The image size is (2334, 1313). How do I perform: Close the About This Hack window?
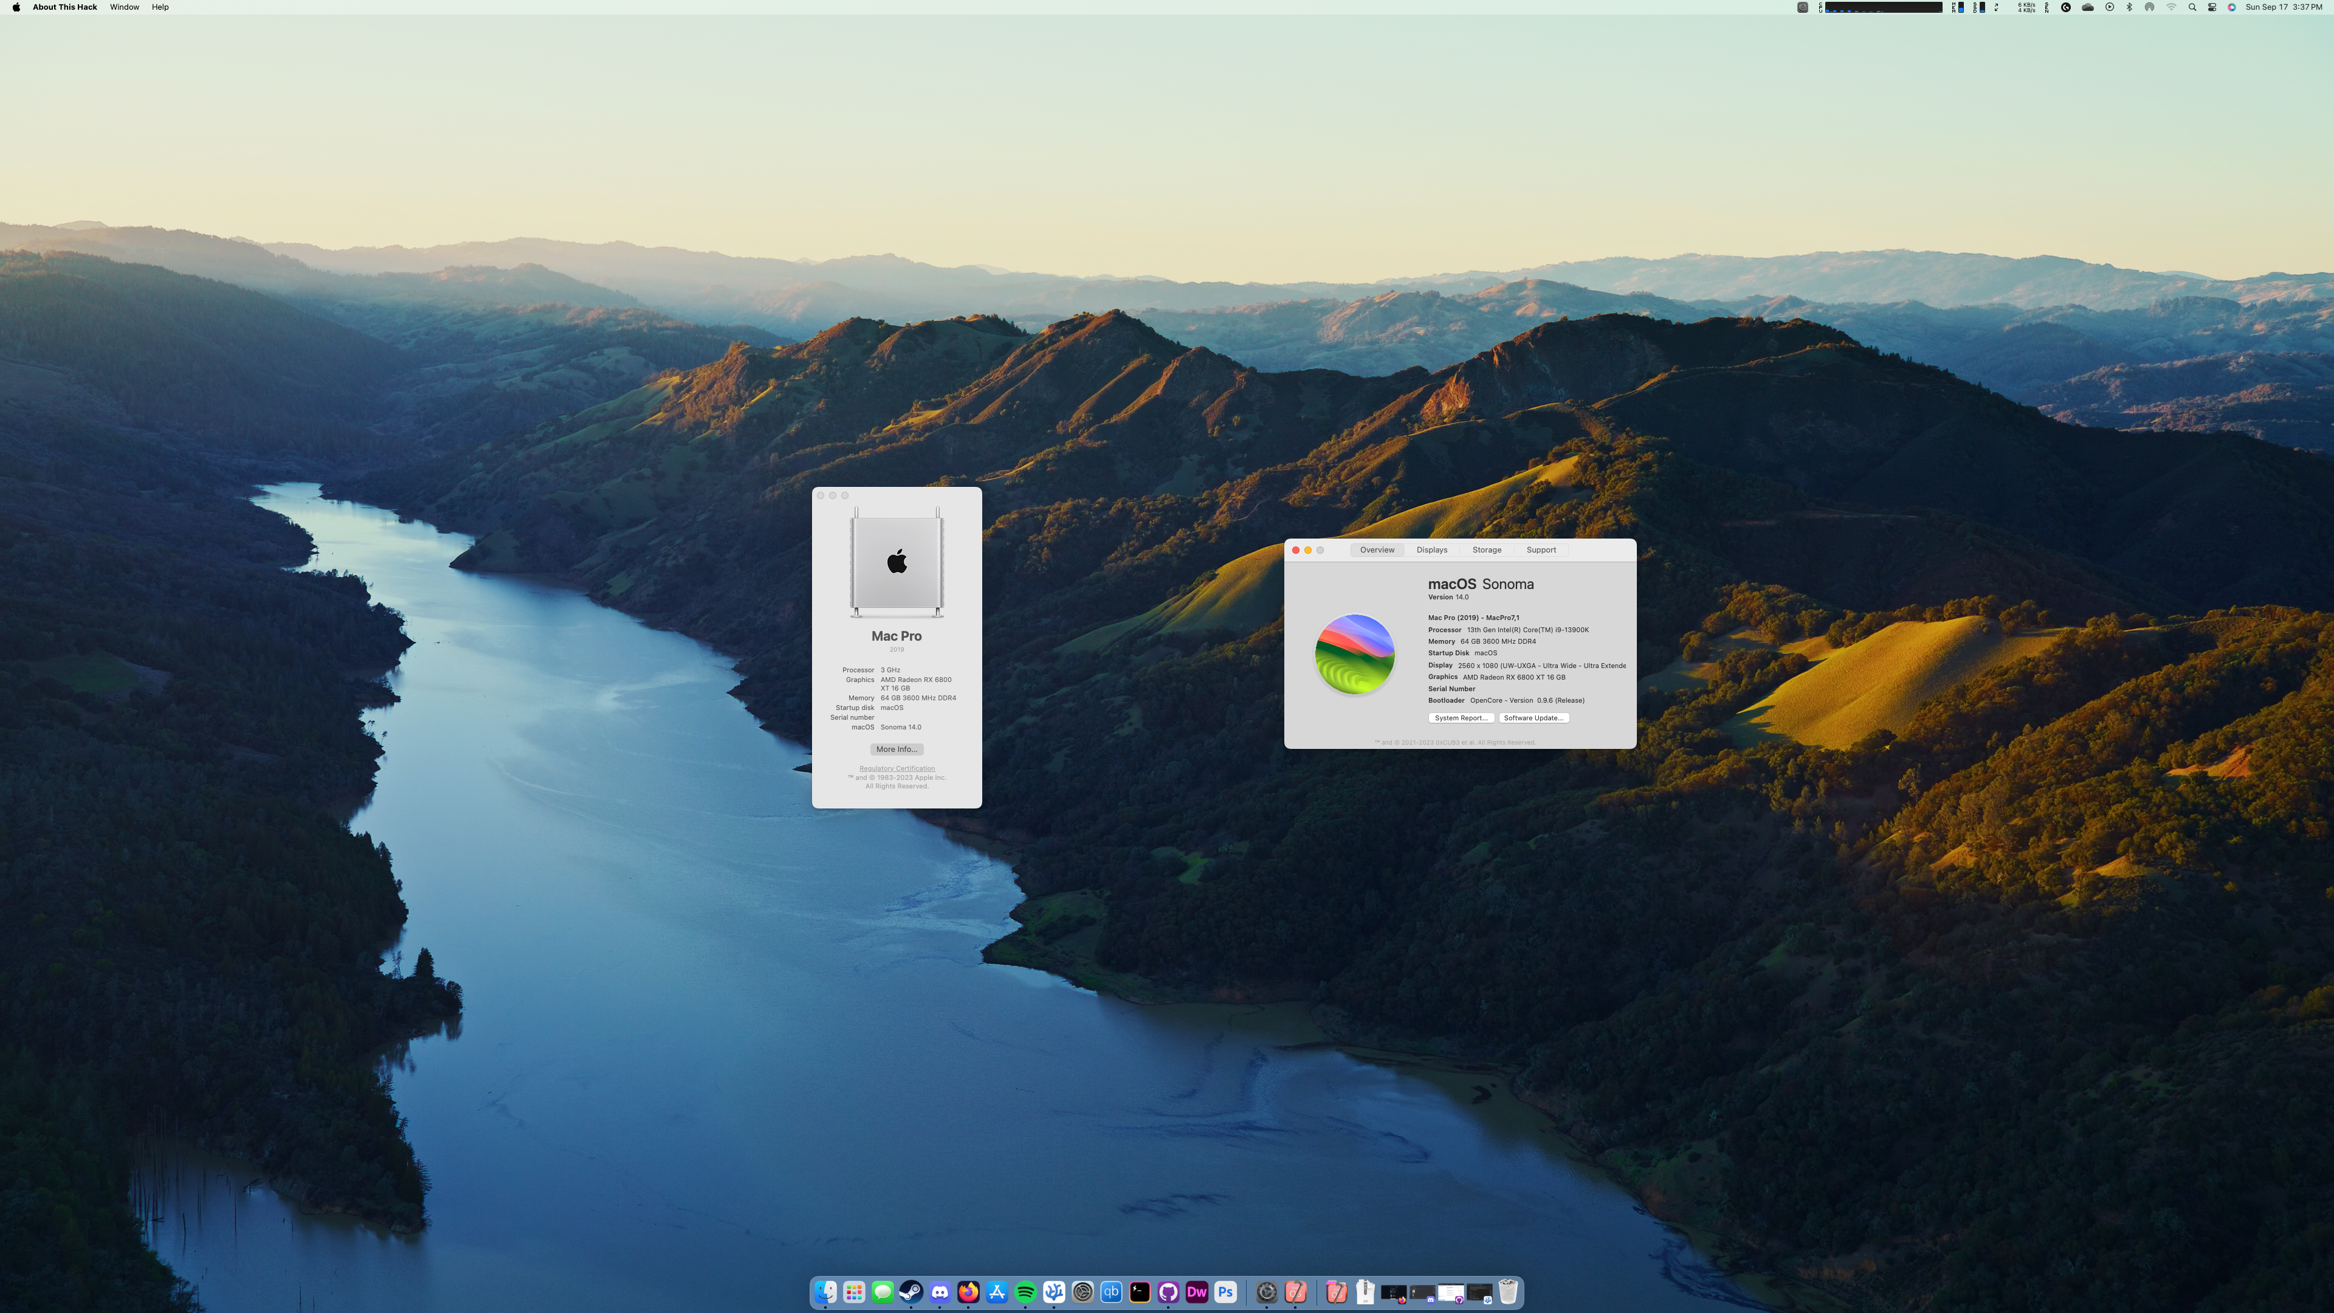click(x=1296, y=550)
